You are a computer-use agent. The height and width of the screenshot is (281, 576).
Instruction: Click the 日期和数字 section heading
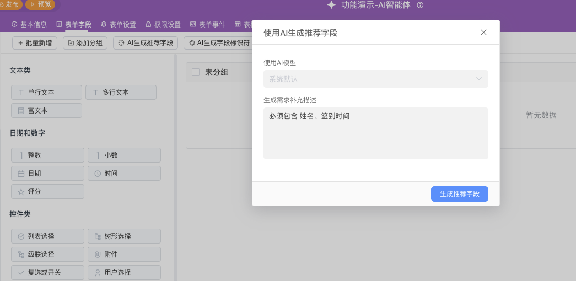coord(27,133)
